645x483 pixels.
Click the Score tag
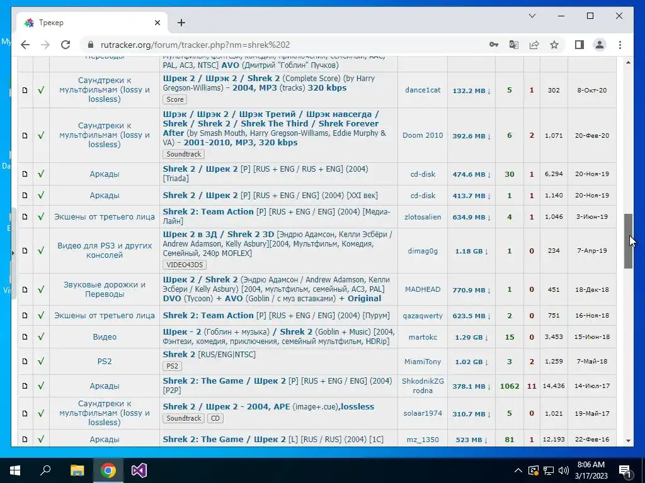coord(175,99)
